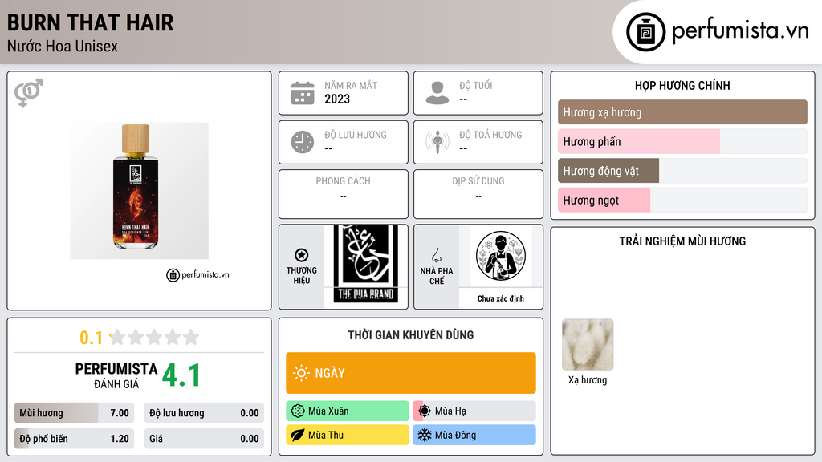The height and width of the screenshot is (462, 822).
Task: Click the Độ lưu hương 0.00 score bar
Action: (x=204, y=413)
